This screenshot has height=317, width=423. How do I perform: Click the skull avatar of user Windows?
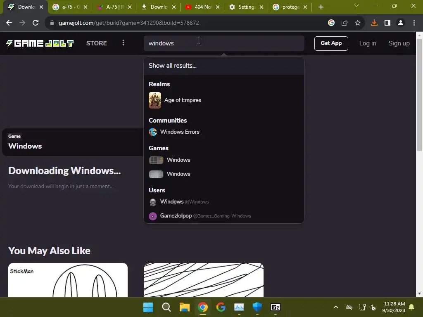pos(153,202)
